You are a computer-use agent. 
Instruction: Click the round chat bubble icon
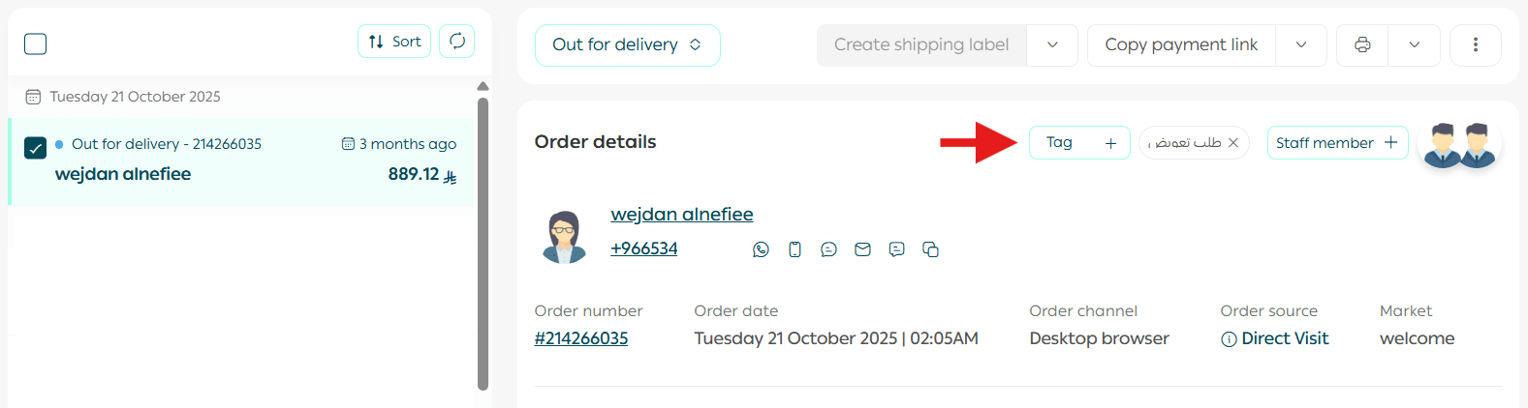point(828,249)
